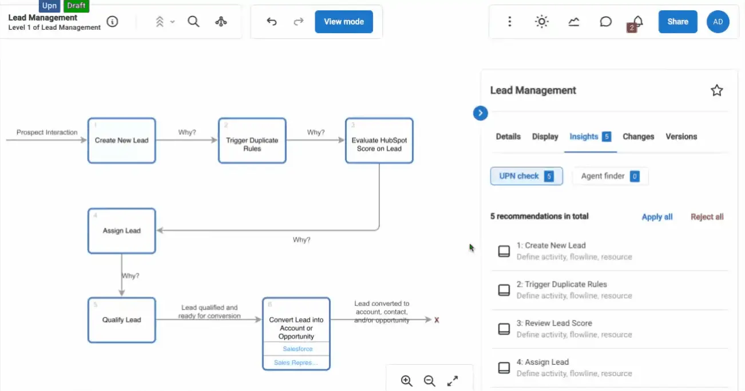Viewport: 745px width, 391px height.
Task: Click the Lead qualified and ready flowline label
Action: click(x=209, y=312)
